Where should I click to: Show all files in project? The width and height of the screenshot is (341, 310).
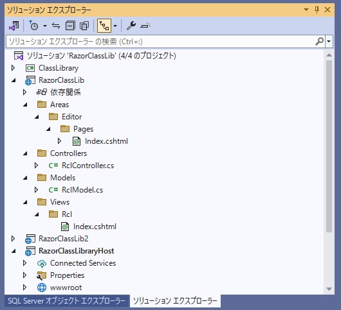click(x=84, y=26)
